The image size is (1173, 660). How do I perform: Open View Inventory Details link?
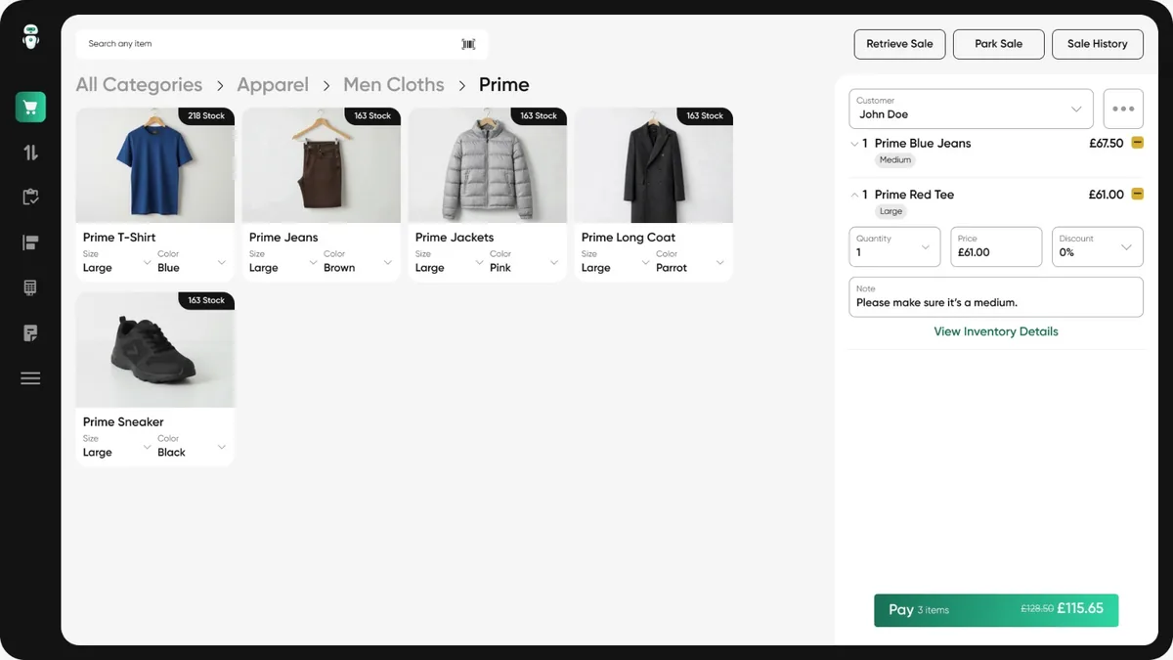(x=996, y=331)
